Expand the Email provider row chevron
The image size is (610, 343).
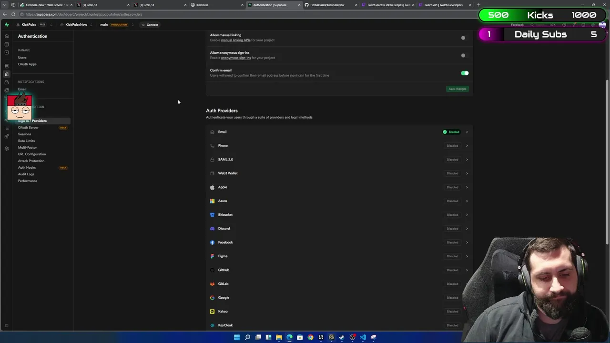coord(467,132)
